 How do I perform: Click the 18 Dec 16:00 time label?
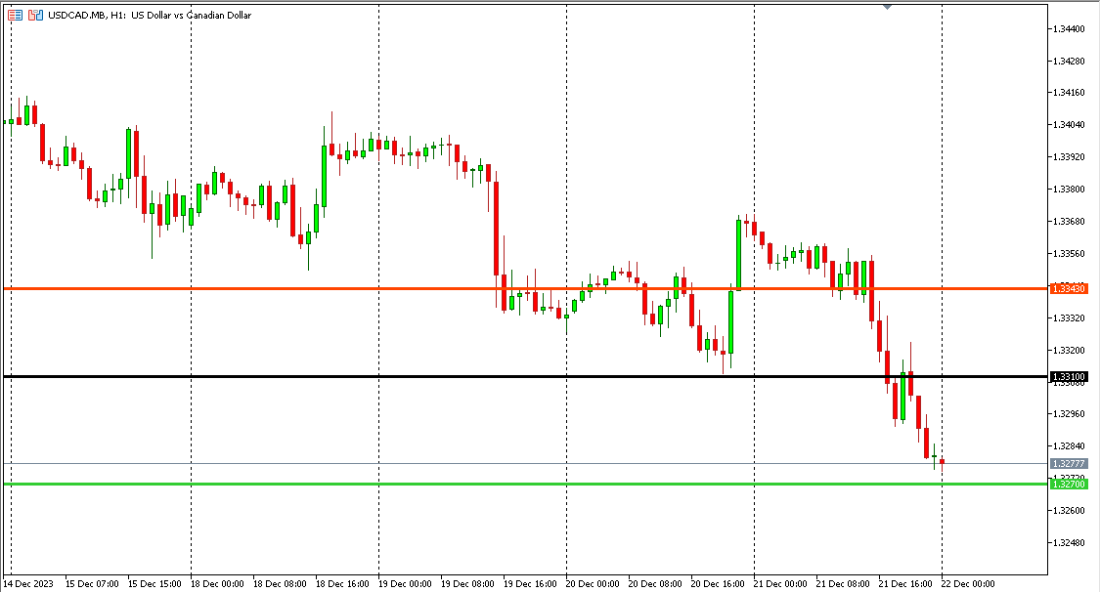tap(341, 583)
